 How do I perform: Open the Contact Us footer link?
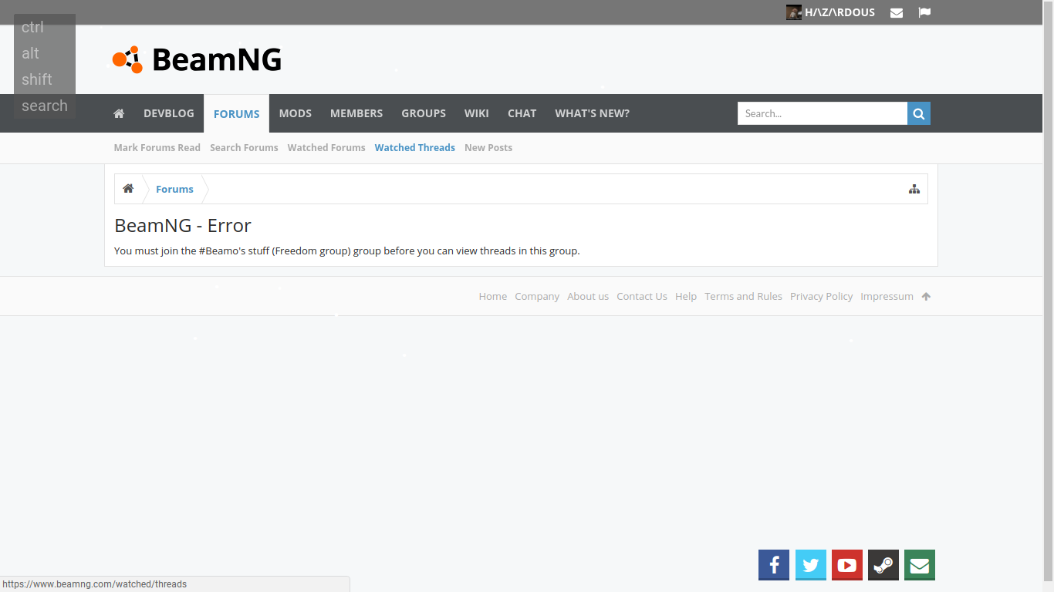642,296
